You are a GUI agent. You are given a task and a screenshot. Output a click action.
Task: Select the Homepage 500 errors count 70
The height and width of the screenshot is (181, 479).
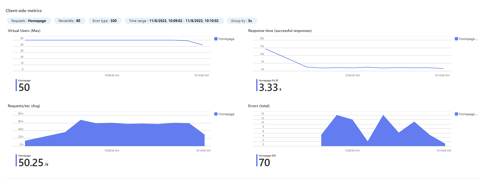point(266,161)
